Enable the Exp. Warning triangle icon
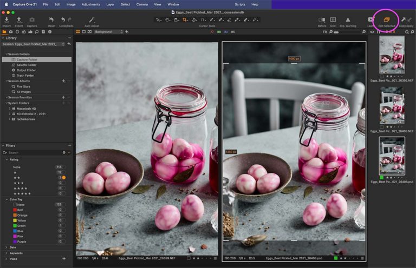 pos(348,19)
